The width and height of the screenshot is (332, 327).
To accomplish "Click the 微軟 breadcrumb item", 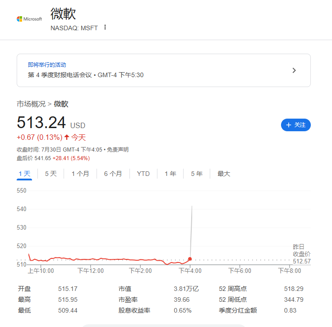I will click(x=61, y=104).
